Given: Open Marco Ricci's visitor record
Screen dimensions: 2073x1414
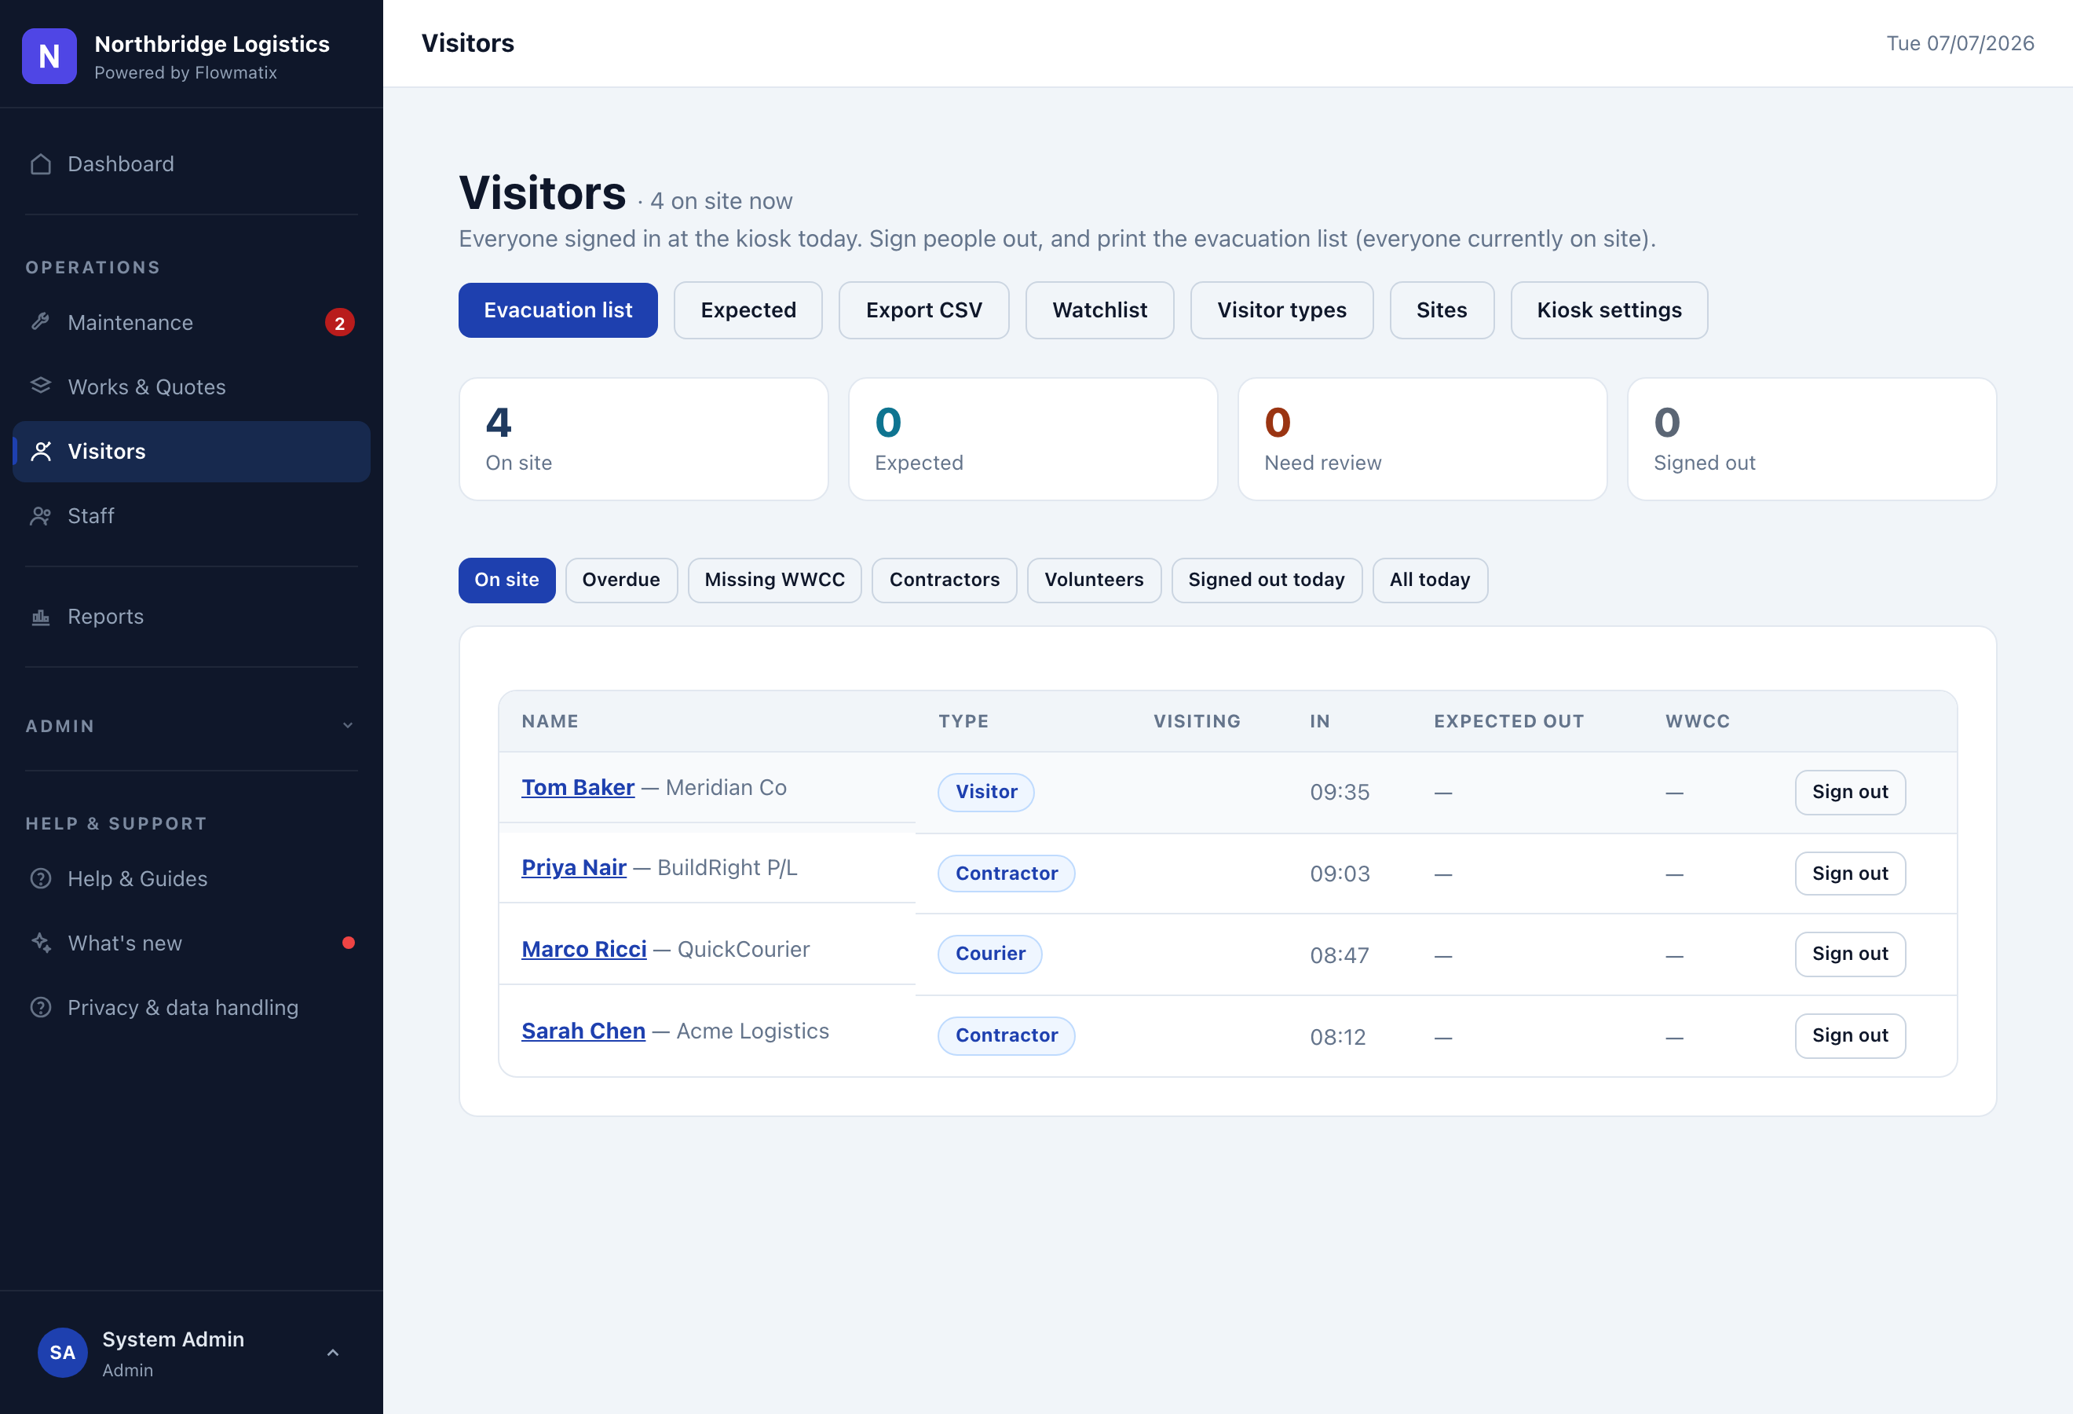Looking at the screenshot, I should click(x=583, y=949).
